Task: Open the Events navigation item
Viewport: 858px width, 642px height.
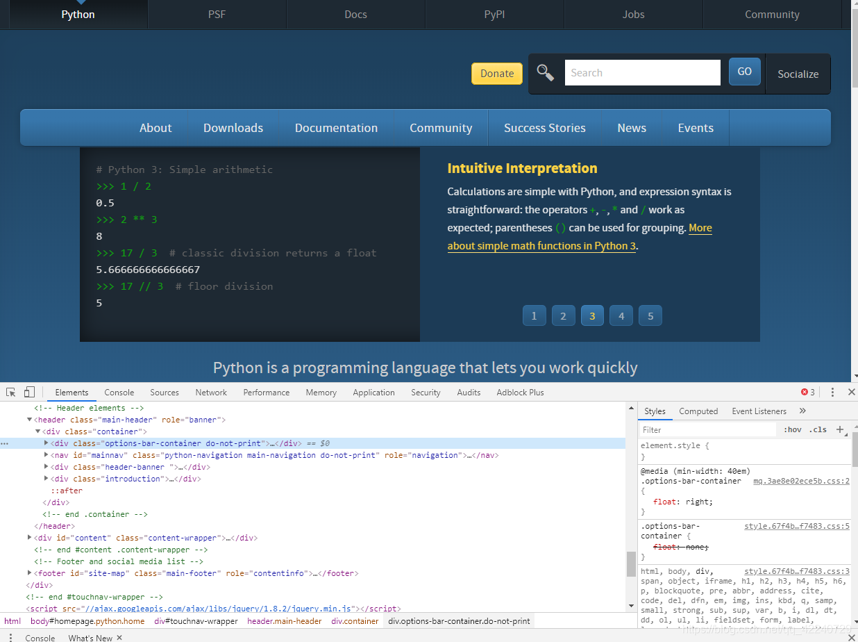Action: pyautogui.click(x=696, y=128)
